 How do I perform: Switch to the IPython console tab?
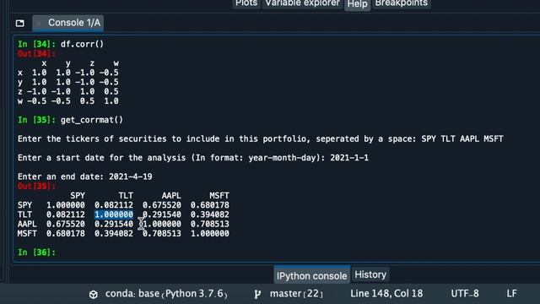[311, 276]
